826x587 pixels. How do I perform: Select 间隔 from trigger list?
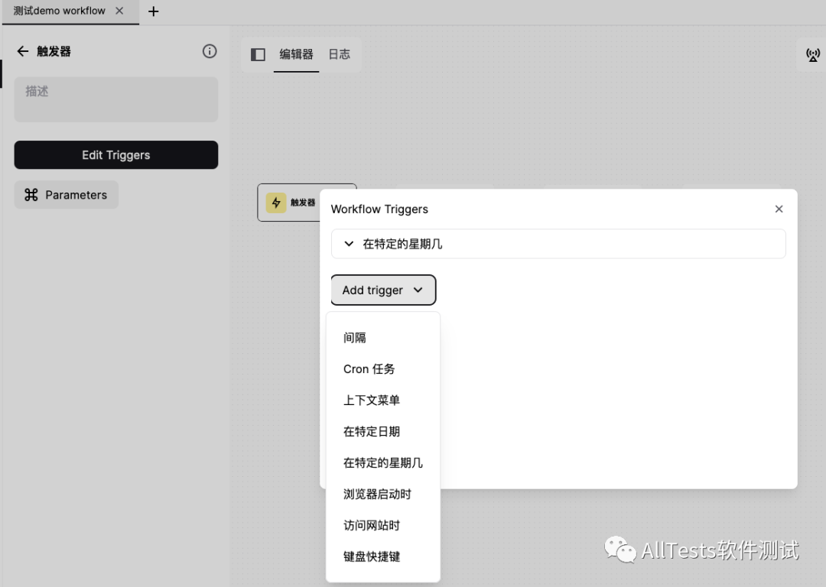click(355, 338)
